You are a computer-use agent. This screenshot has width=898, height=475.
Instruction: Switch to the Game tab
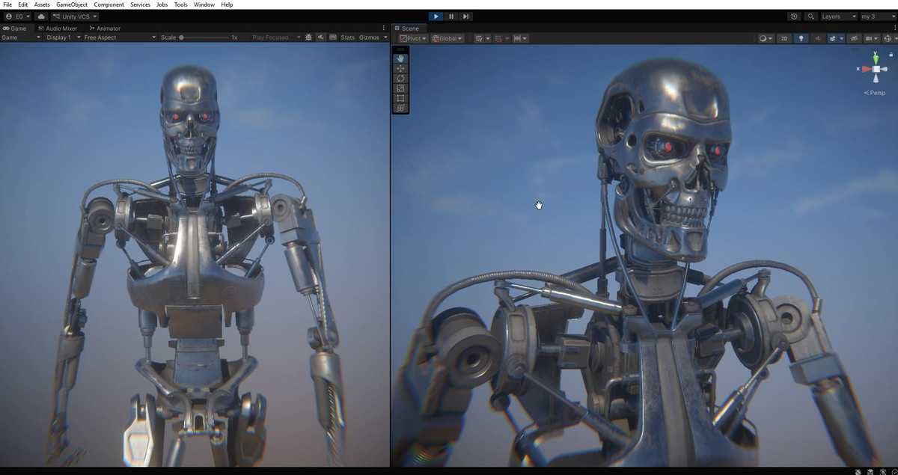tap(15, 28)
